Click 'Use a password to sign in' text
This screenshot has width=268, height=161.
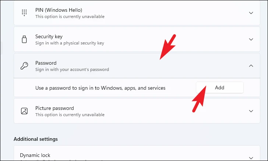coord(100,88)
